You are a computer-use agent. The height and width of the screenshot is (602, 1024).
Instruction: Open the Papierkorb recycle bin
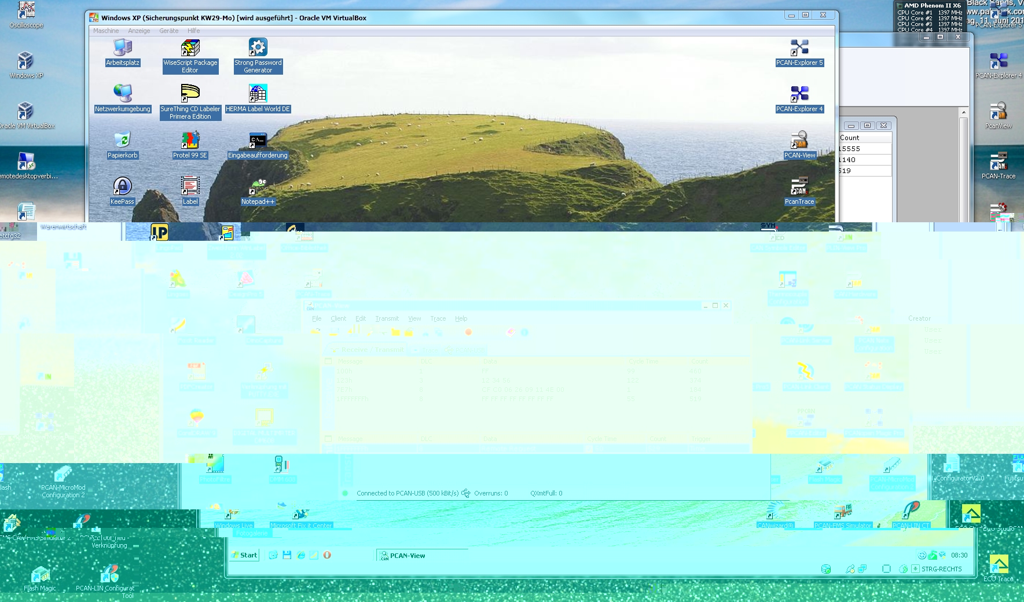tap(122, 145)
